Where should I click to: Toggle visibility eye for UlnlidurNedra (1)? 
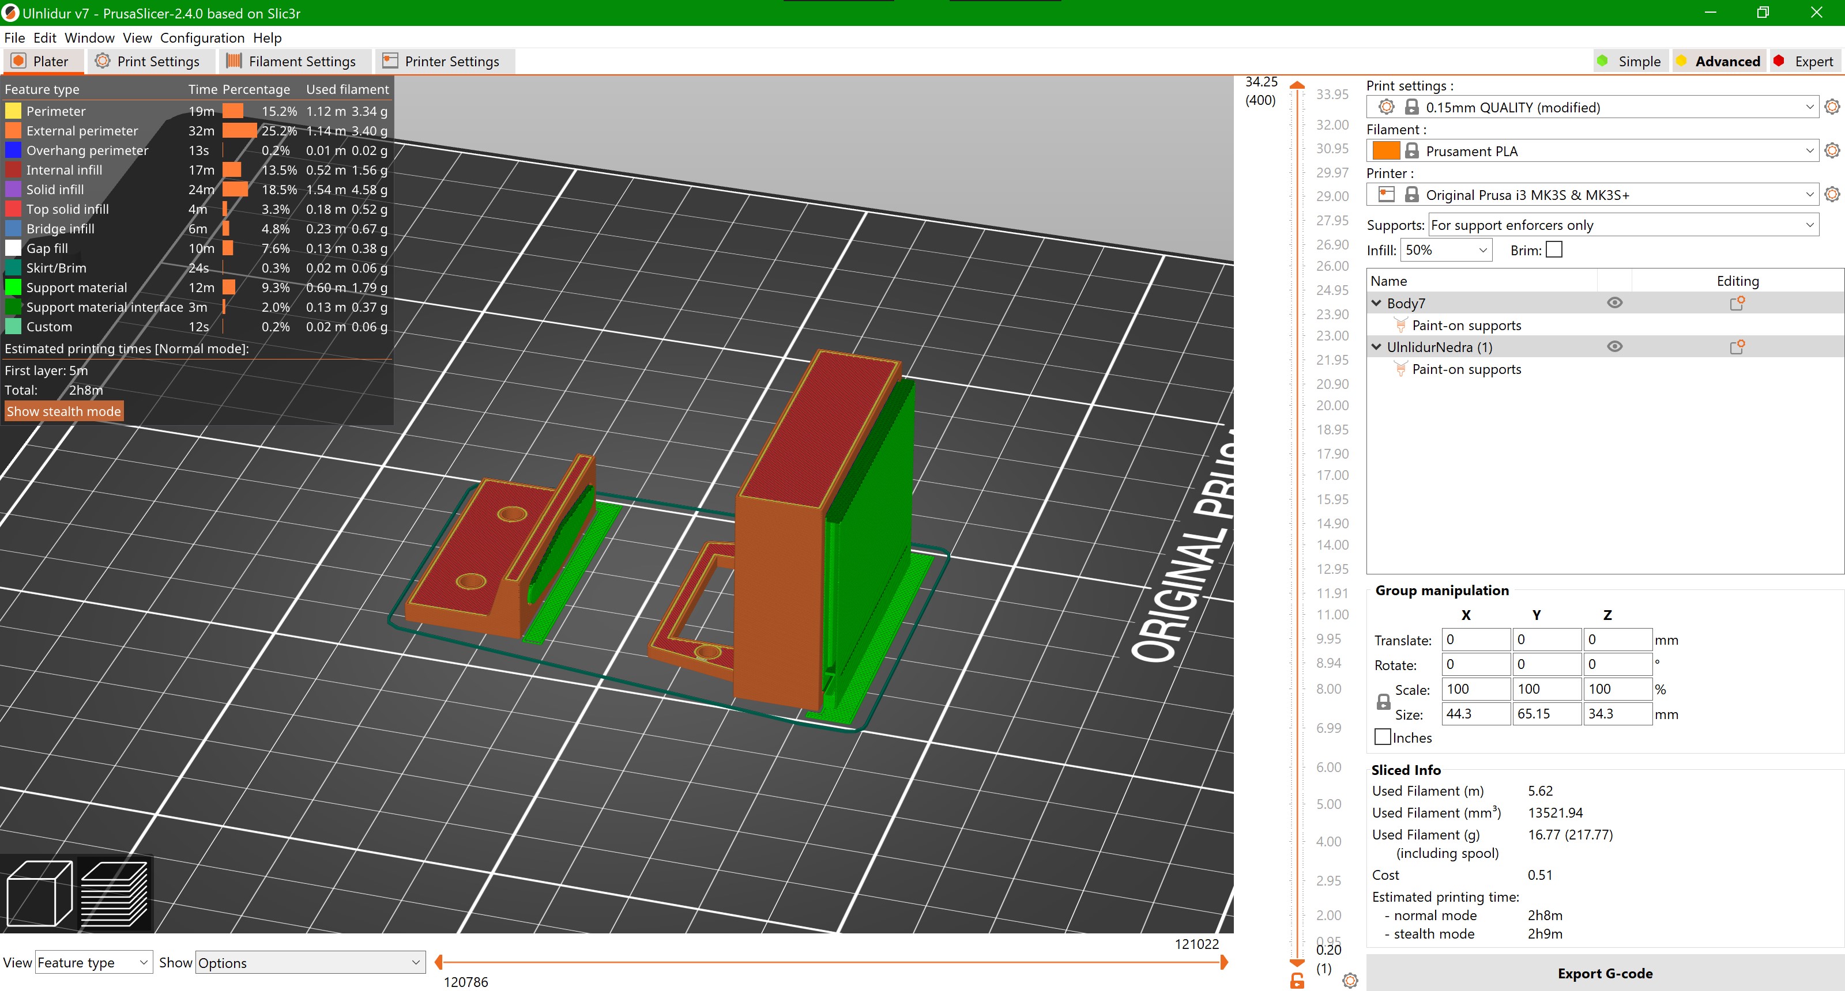click(1614, 346)
